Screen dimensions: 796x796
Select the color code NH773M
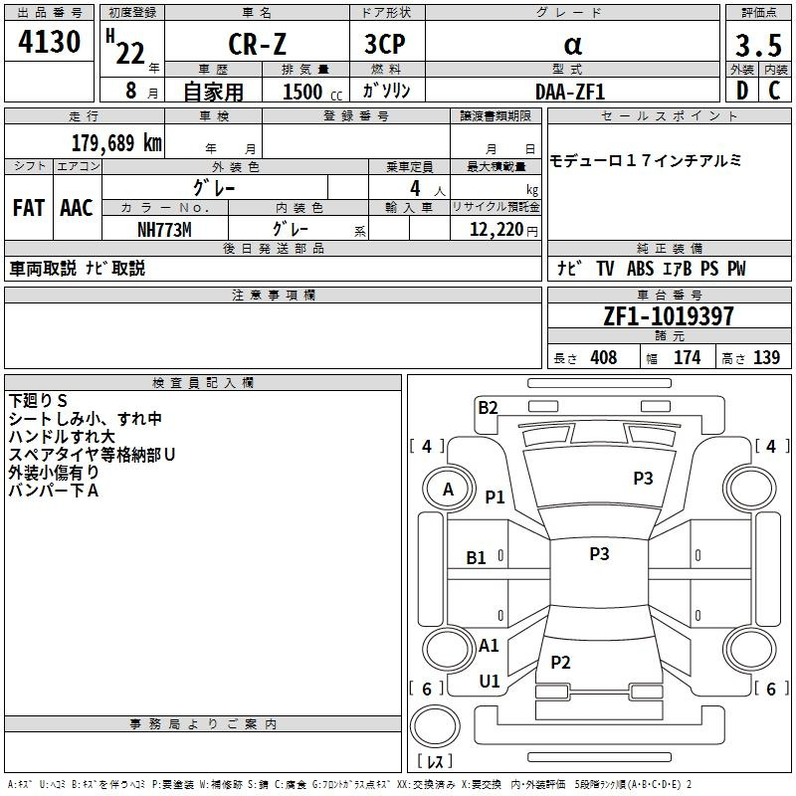(164, 229)
